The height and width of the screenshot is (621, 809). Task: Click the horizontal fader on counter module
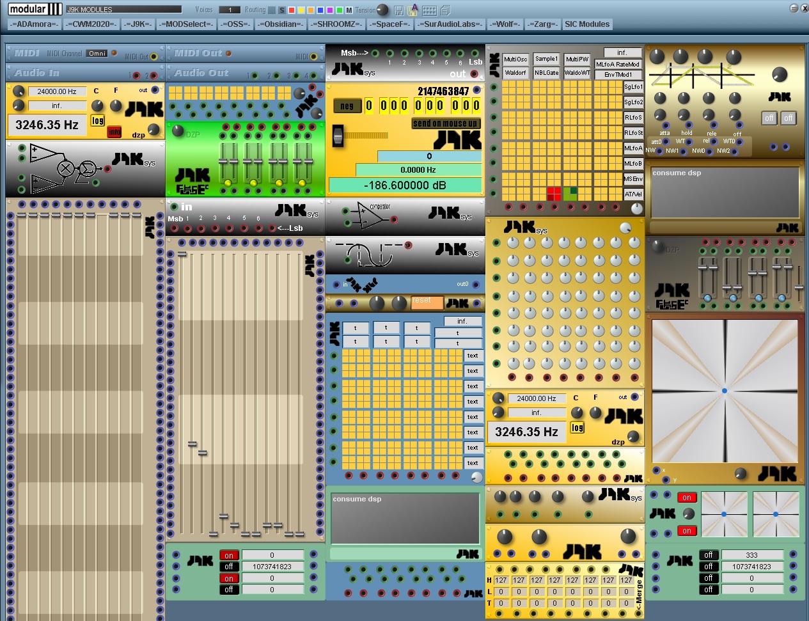[x=338, y=136]
